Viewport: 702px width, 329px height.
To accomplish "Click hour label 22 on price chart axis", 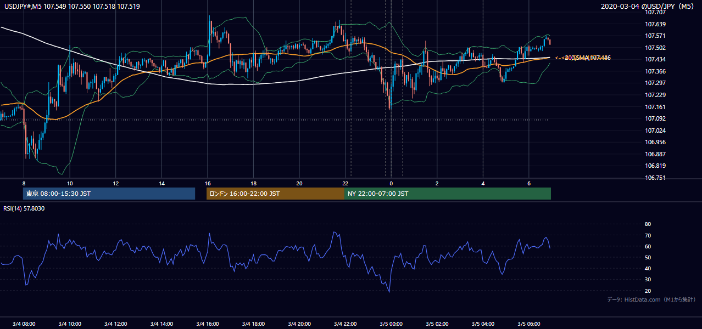I will pos(345,183).
